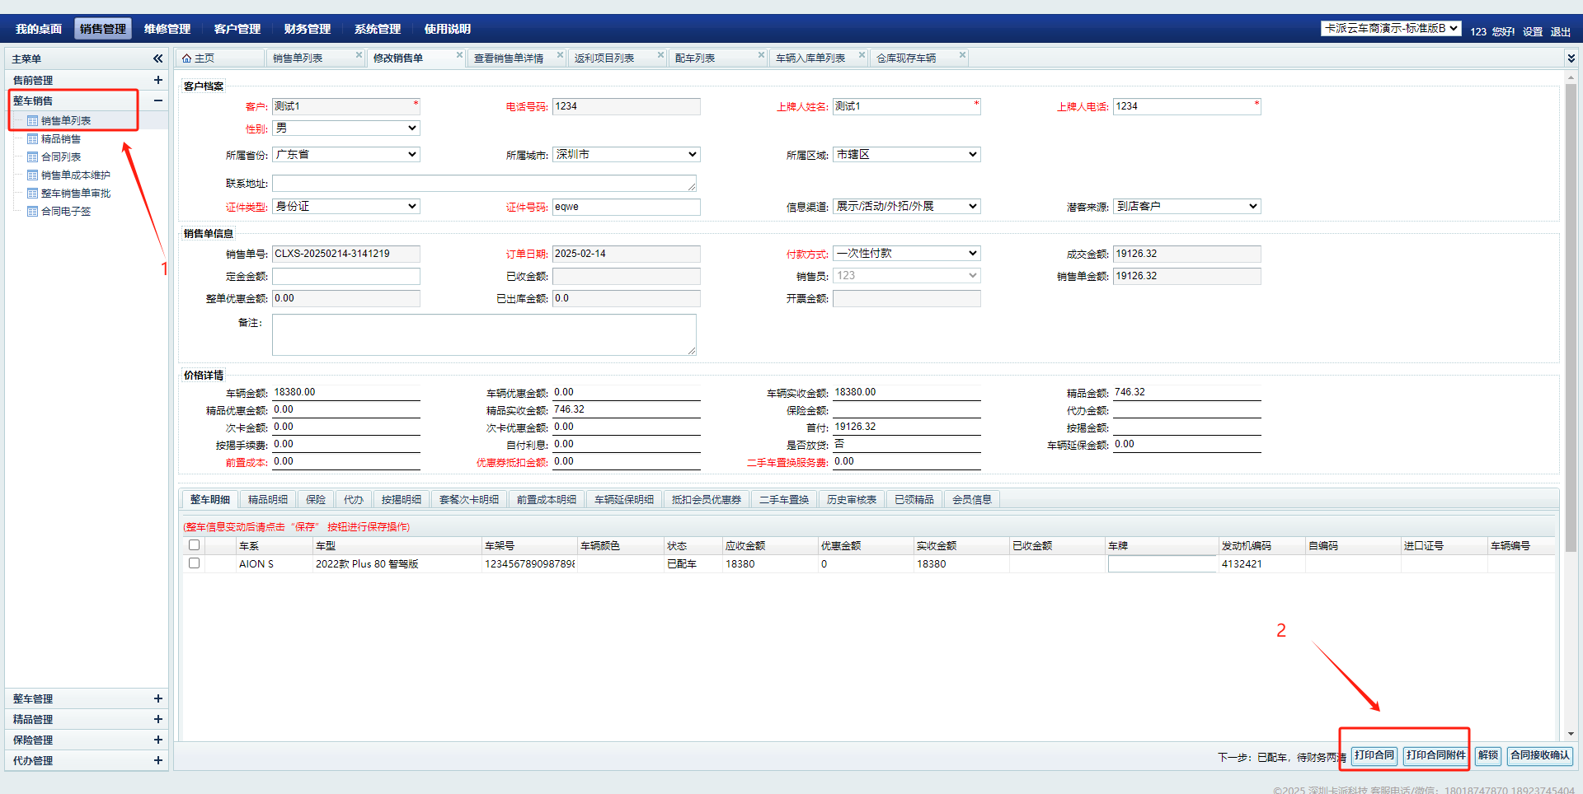Check the AION S vehicle row checkbox
Viewport: 1583px width, 794px height.
click(194, 563)
